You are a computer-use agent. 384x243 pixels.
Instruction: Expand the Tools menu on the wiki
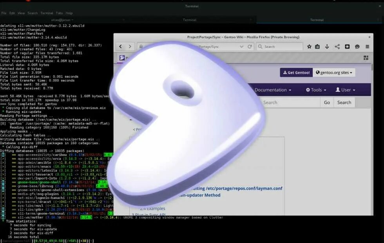(316, 90)
